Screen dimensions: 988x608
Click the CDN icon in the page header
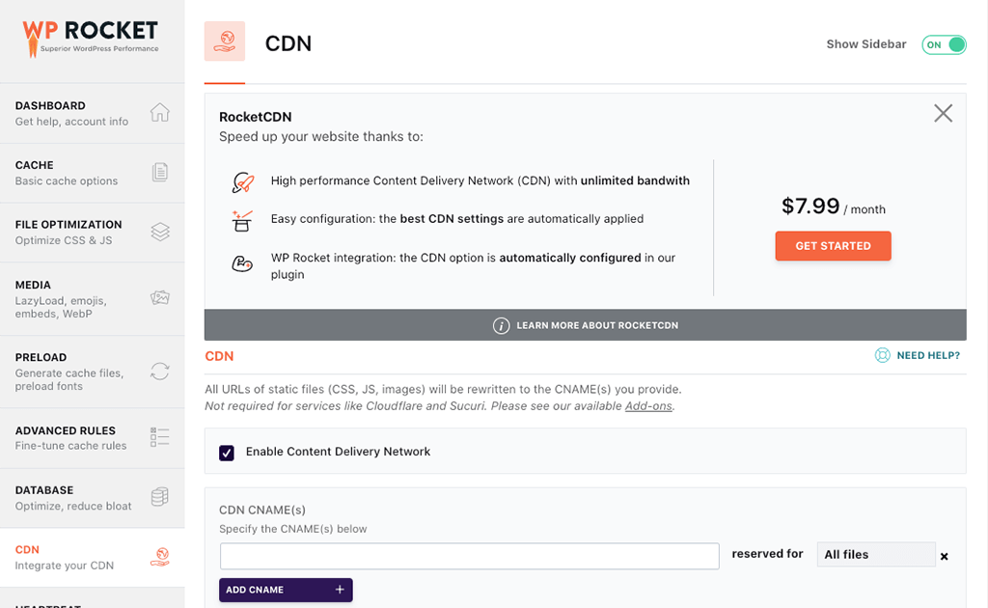coord(225,42)
